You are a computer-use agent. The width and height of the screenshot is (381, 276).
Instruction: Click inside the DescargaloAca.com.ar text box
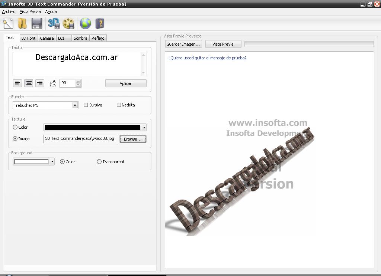point(77,64)
